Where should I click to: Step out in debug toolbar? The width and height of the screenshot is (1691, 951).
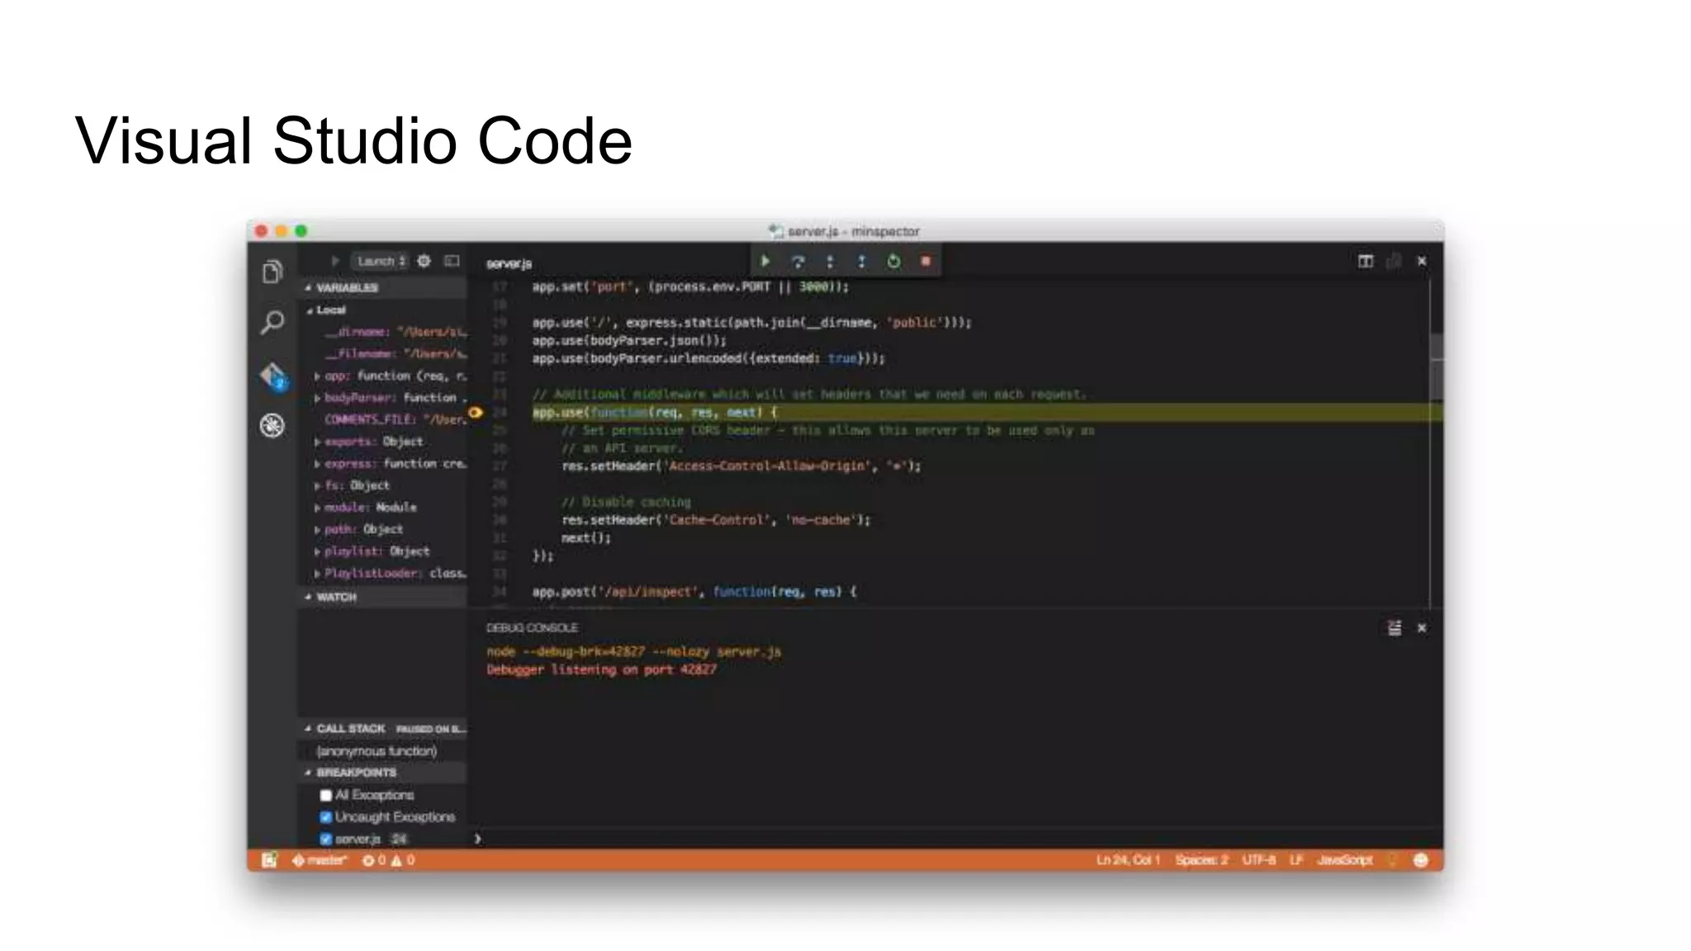coord(861,261)
